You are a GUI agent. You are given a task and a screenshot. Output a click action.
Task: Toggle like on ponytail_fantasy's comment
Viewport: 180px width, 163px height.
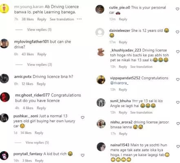coord(82,155)
